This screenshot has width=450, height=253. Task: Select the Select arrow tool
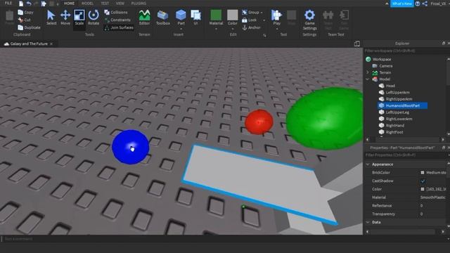(x=51, y=18)
